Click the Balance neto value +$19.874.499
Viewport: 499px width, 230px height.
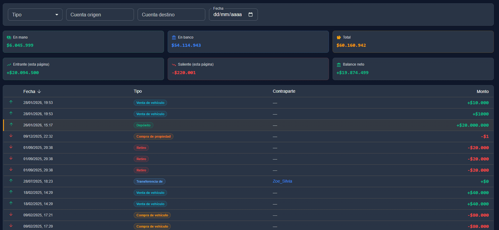[x=352, y=73]
